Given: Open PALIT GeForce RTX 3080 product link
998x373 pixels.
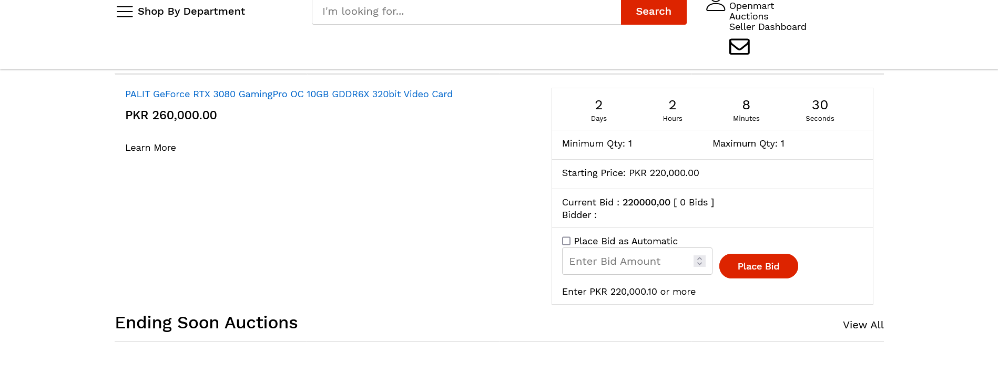Looking at the screenshot, I should click(x=289, y=94).
